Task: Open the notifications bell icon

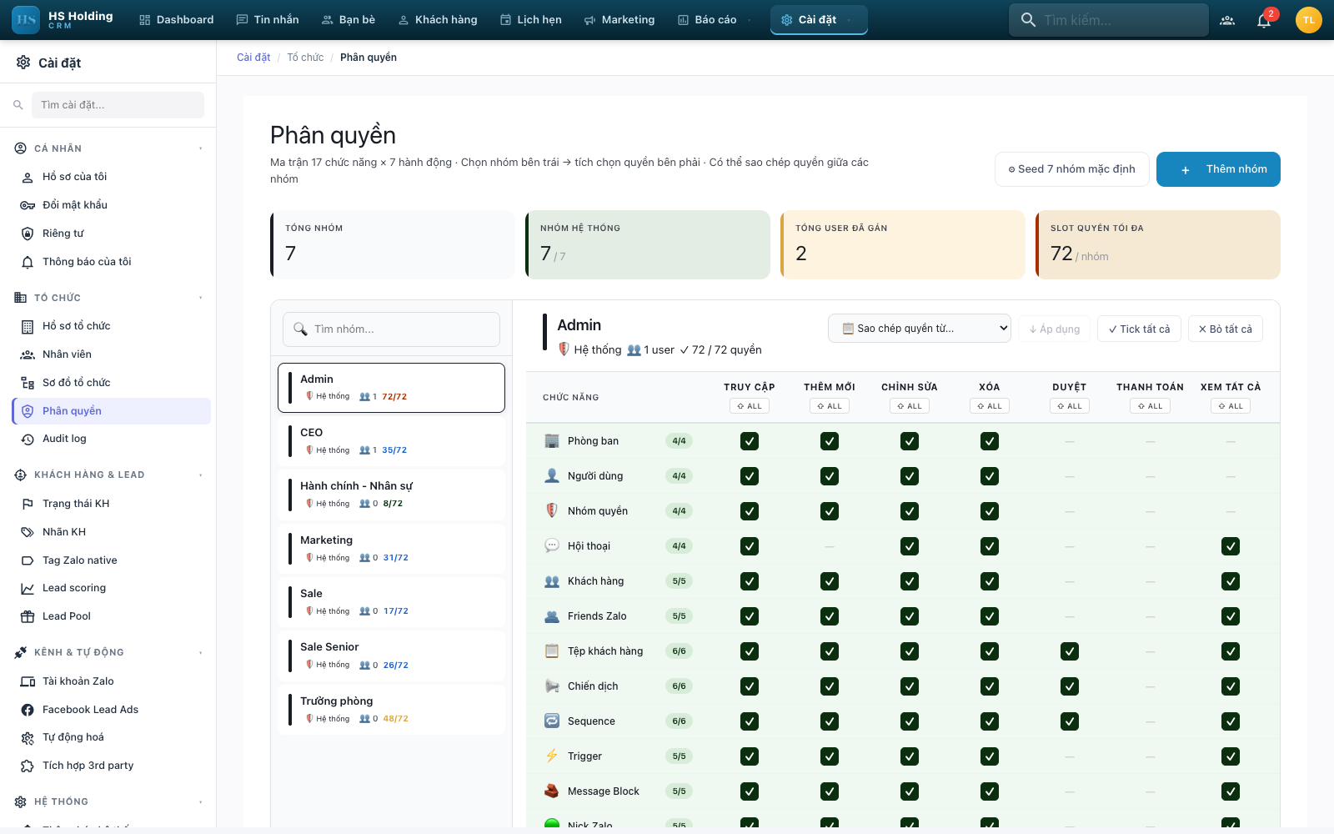Action: click(1264, 20)
